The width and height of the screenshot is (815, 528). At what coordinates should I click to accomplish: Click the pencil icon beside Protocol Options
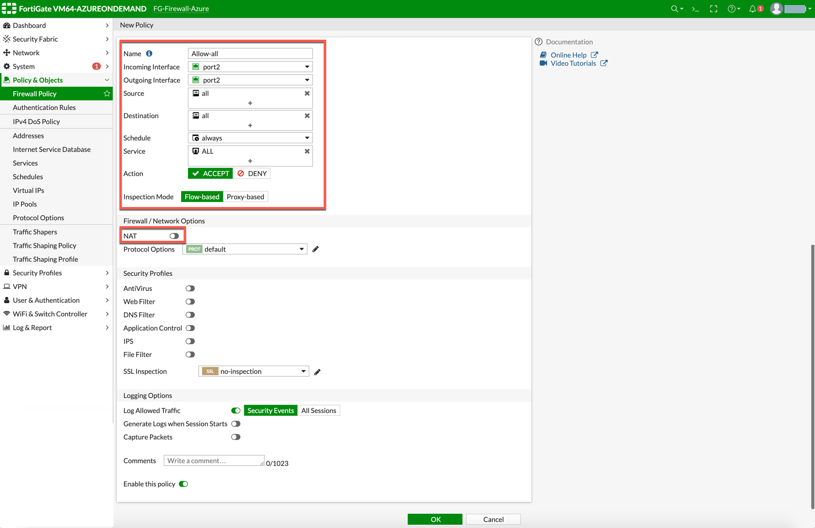[316, 249]
